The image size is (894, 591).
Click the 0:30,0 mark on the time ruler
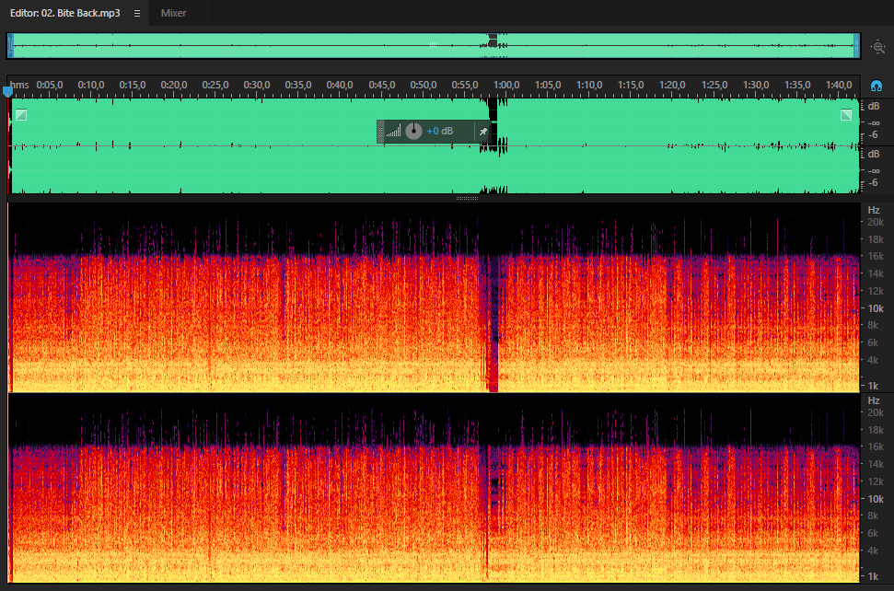pyautogui.click(x=257, y=85)
